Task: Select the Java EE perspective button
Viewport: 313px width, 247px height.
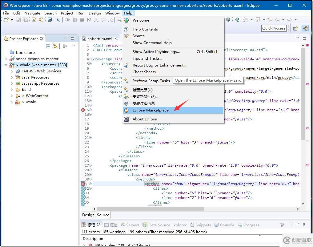Action: click(x=305, y=28)
